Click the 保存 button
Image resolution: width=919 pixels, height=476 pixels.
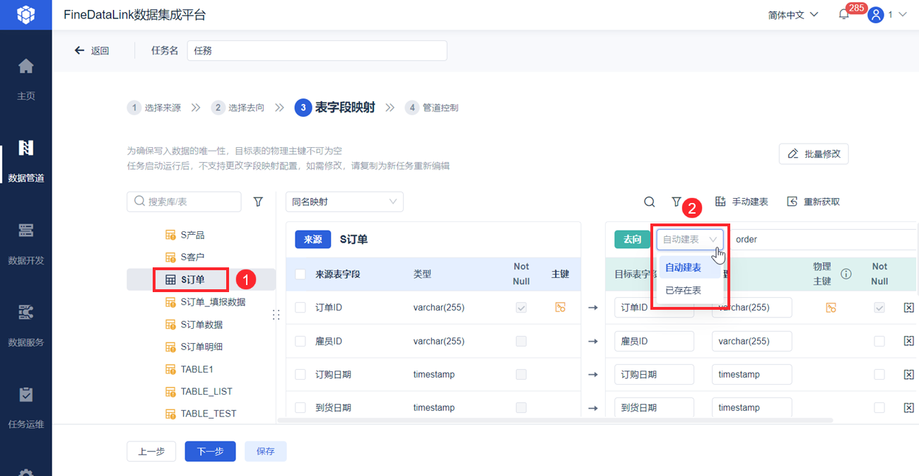point(266,451)
